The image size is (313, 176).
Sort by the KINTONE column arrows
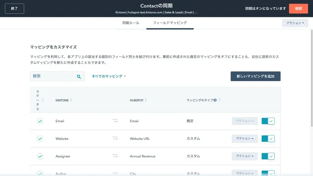(71, 100)
